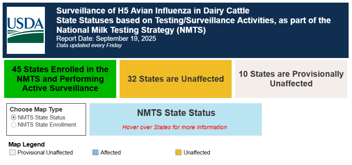
Task: Click the blue Affected legend swatch
Action: coord(95,153)
